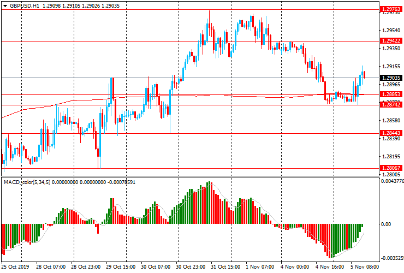Click the triangle arrow beside GBPUSD,H1

click(x=4, y=5)
